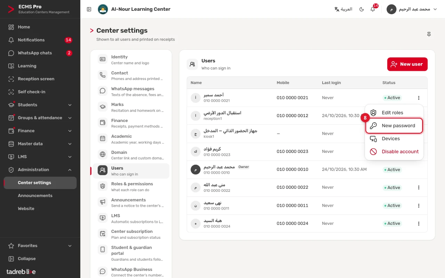This screenshot has width=445, height=278.
Task: Open Identity settings
Action: coord(131,60)
